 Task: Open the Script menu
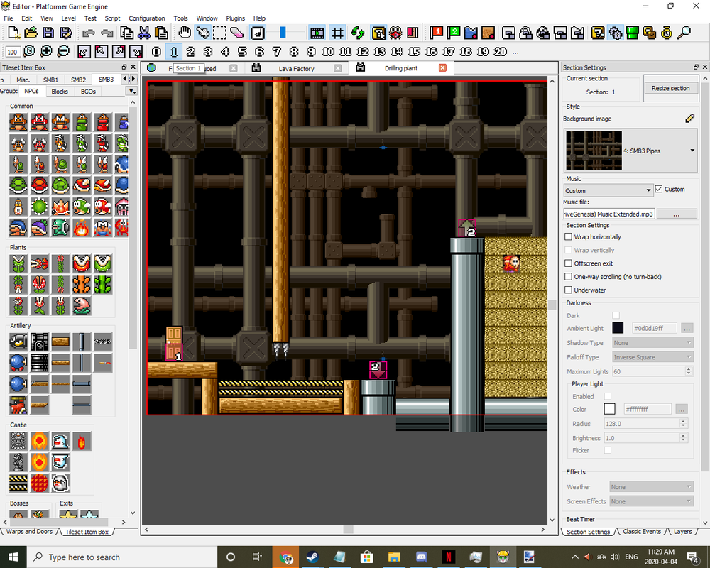(112, 18)
